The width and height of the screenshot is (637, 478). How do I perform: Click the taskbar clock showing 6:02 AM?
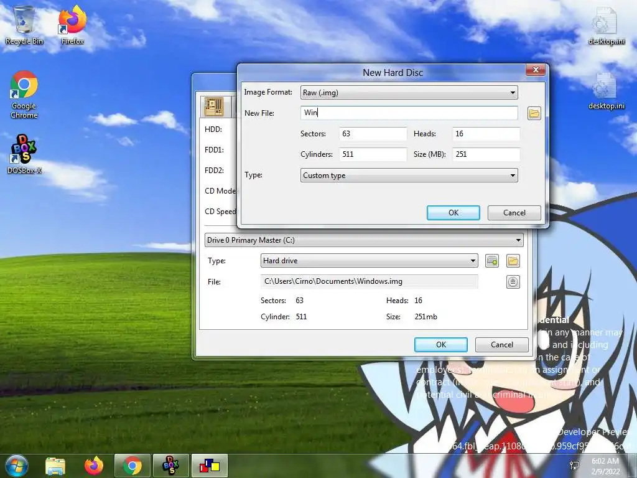pyautogui.click(x=605, y=466)
